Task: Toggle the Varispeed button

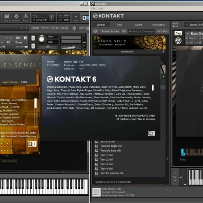Action: [9, 161]
